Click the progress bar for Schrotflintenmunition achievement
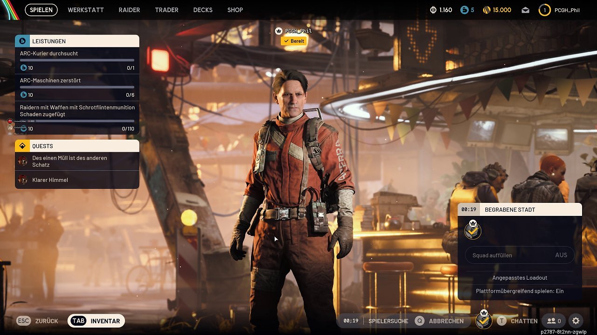The image size is (597, 335). [x=77, y=121]
